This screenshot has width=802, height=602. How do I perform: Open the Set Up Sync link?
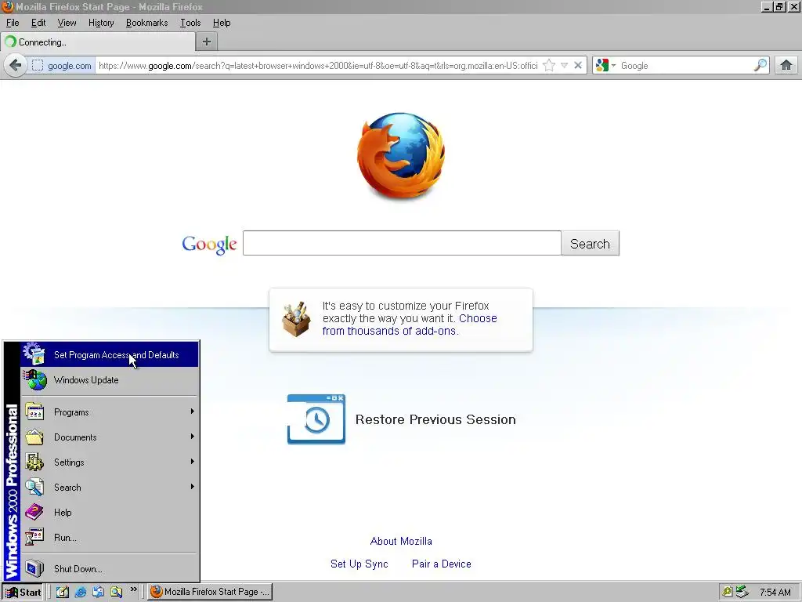[x=359, y=564]
